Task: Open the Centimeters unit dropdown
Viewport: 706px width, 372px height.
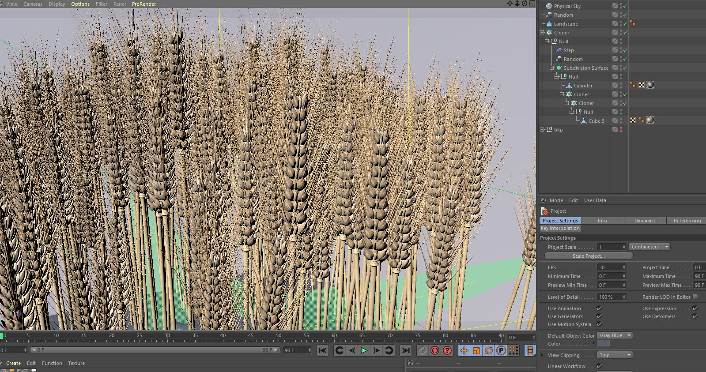Action: pos(649,247)
